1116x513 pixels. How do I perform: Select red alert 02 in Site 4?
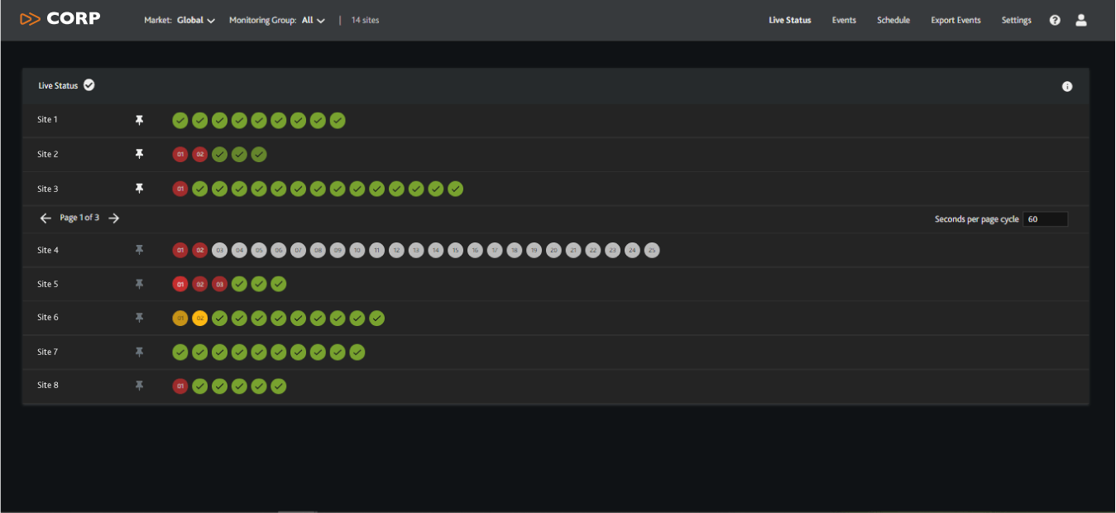pyautogui.click(x=200, y=250)
